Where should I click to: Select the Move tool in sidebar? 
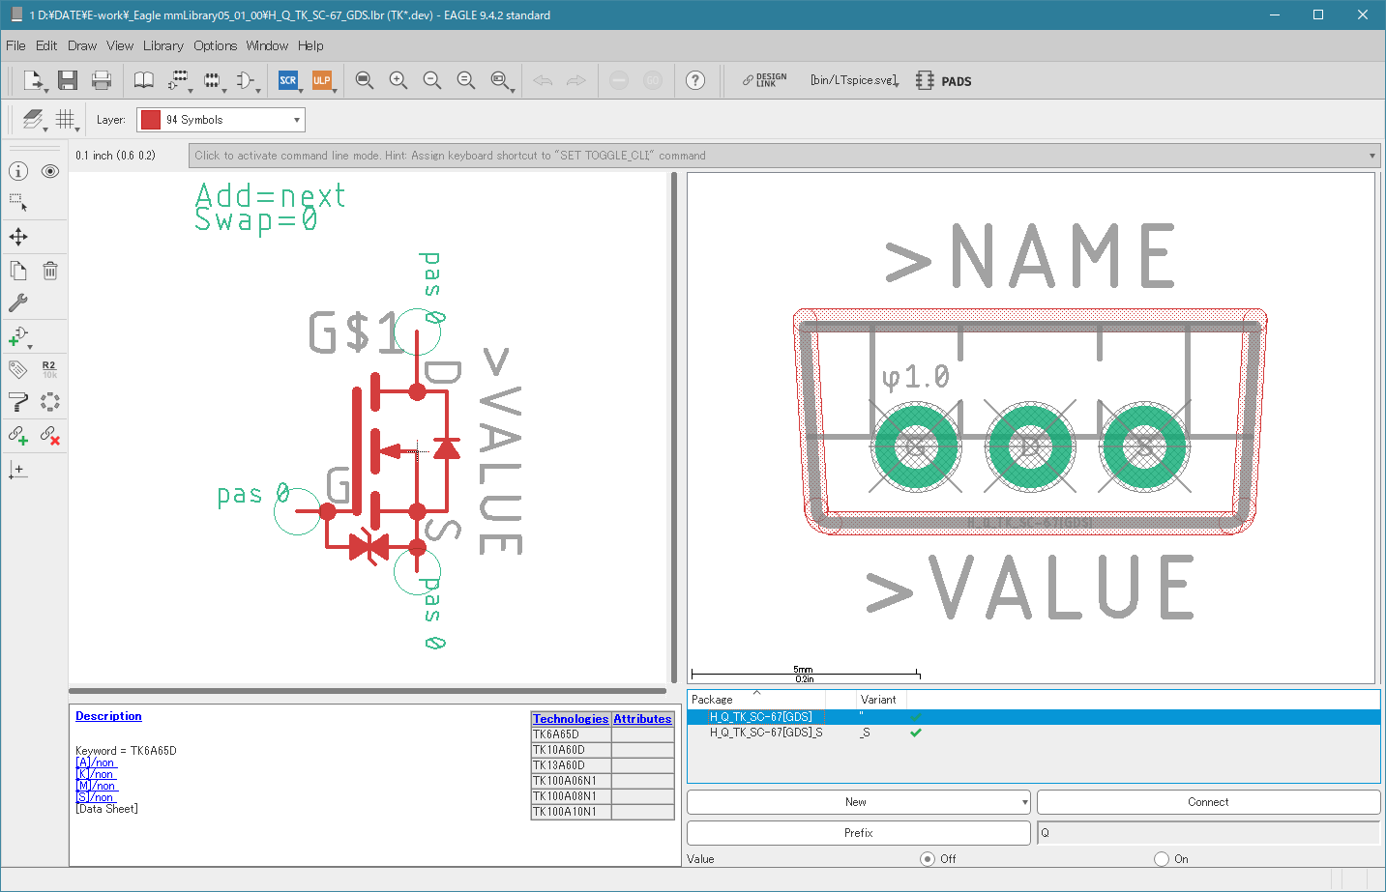18,237
